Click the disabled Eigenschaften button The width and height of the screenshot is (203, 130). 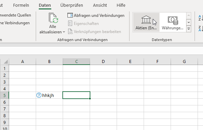83,24
